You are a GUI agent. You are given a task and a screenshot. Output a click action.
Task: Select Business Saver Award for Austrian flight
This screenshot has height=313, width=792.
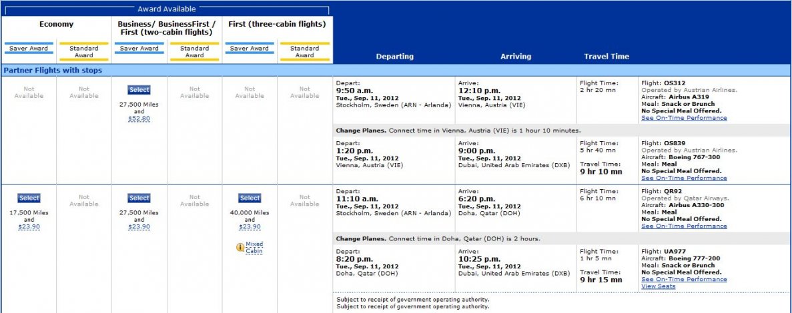point(139,90)
